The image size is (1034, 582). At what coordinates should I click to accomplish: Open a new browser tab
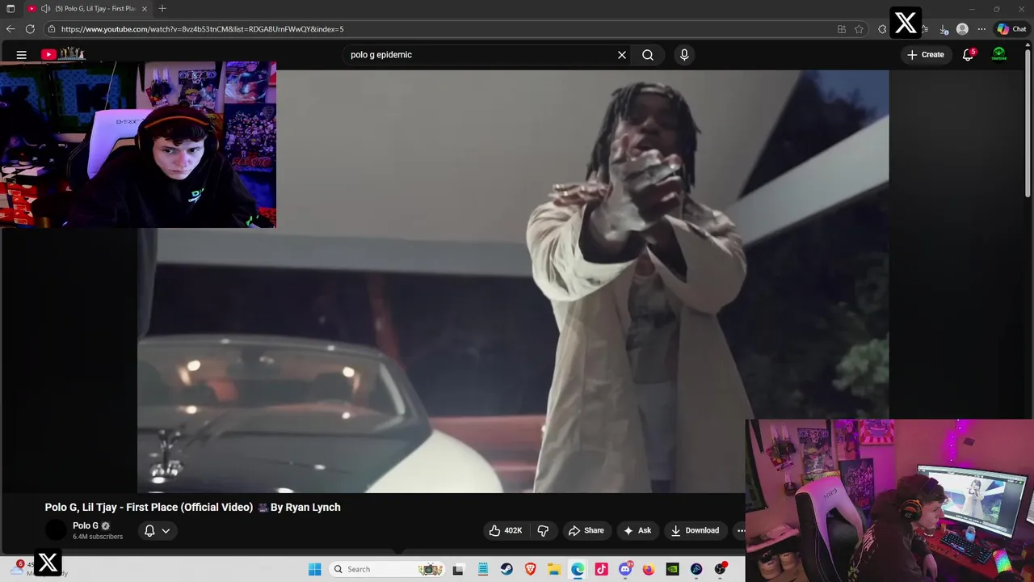tap(162, 9)
